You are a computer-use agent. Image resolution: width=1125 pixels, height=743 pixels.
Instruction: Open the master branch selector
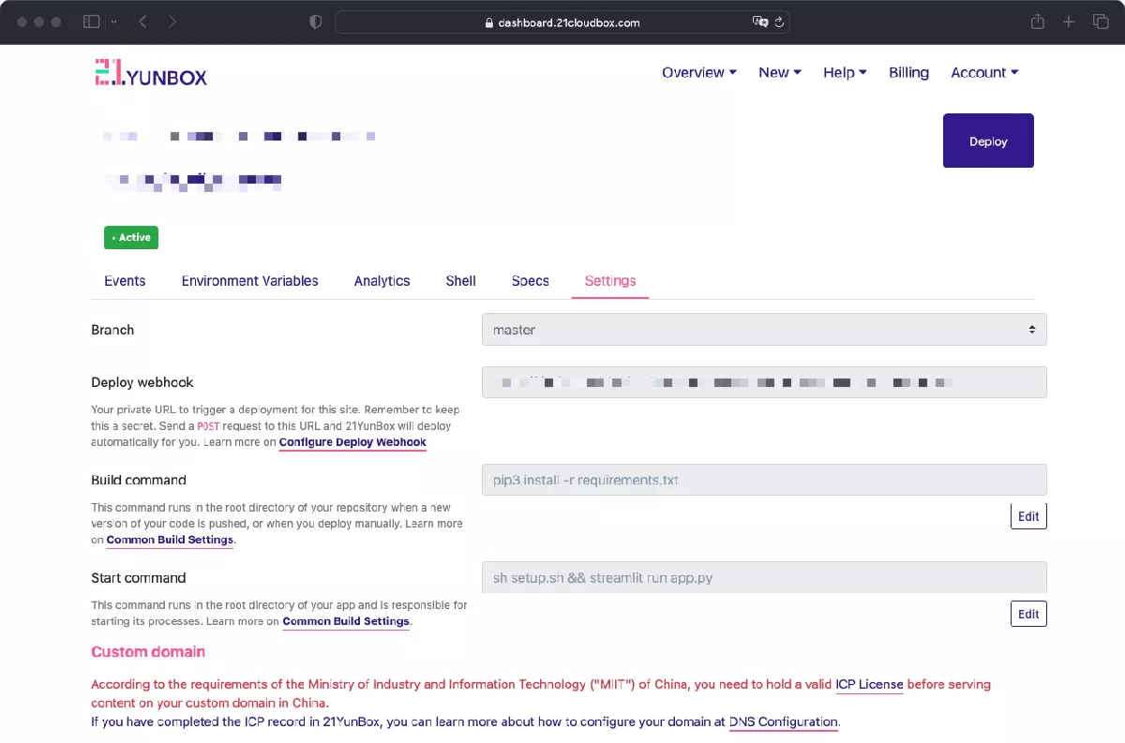763,330
